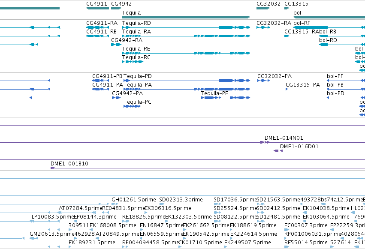Select transcript Tequila-RD
Viewport: 365px width, 249px height.
pyautogui.click(x=186, y=27)
